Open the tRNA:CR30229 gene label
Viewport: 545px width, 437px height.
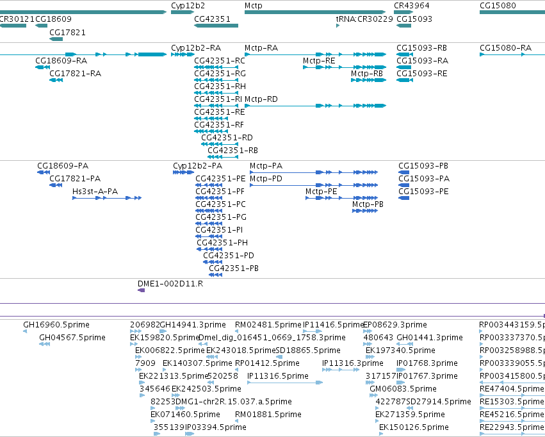coord(364,19)
